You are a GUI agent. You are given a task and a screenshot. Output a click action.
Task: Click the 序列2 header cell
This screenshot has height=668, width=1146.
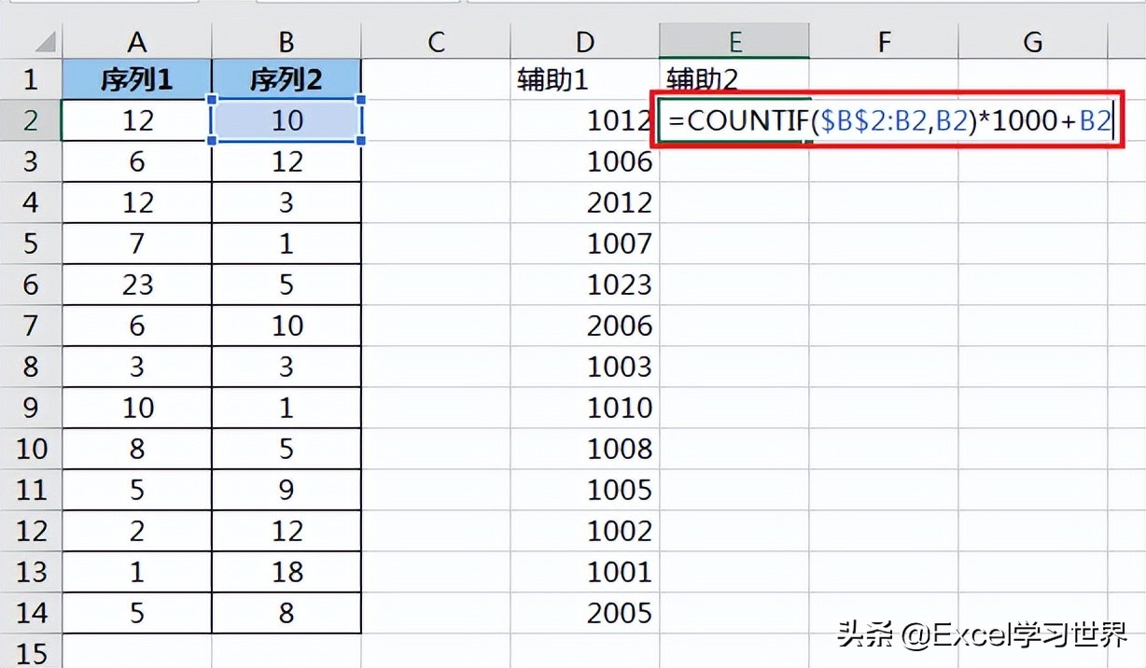point(286,79)
